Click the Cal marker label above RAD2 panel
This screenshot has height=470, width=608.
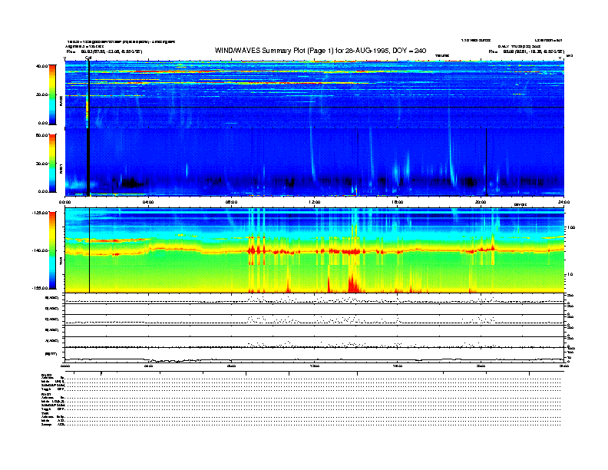88,58
